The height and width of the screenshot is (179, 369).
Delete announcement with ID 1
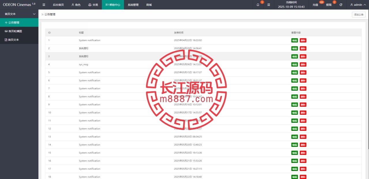tap(303, 40)
